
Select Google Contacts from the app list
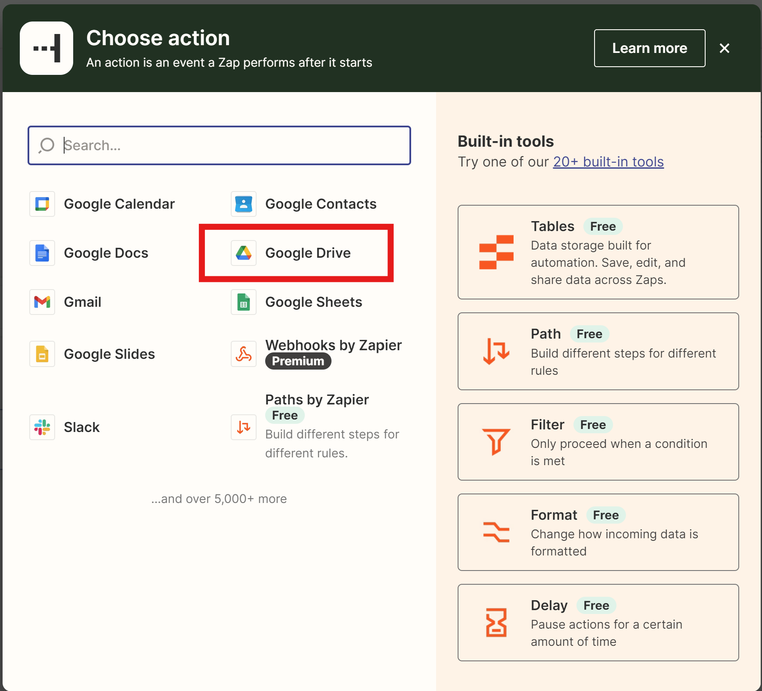coord(321,204)
